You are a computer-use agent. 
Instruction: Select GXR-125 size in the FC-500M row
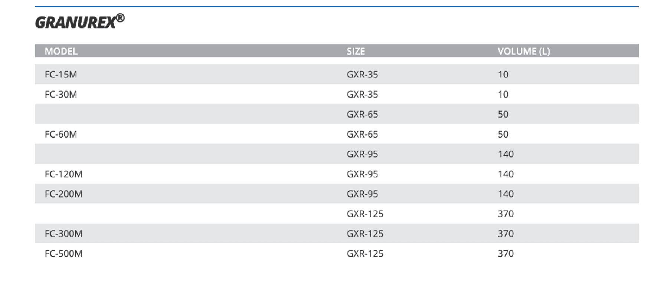pos(365,254)
